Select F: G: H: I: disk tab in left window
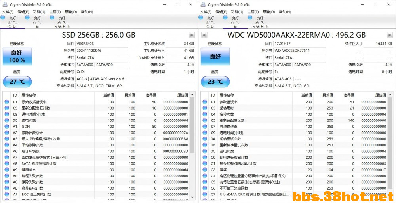Screen dimensions: 396x203 (62, 22)
